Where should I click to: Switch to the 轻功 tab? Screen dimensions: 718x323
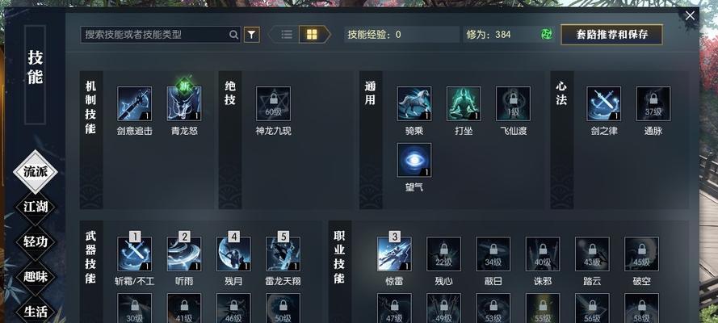36,241
